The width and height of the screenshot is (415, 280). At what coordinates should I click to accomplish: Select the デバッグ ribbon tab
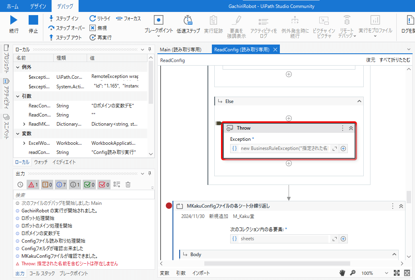pyautogui.click(x=65, y=6)
